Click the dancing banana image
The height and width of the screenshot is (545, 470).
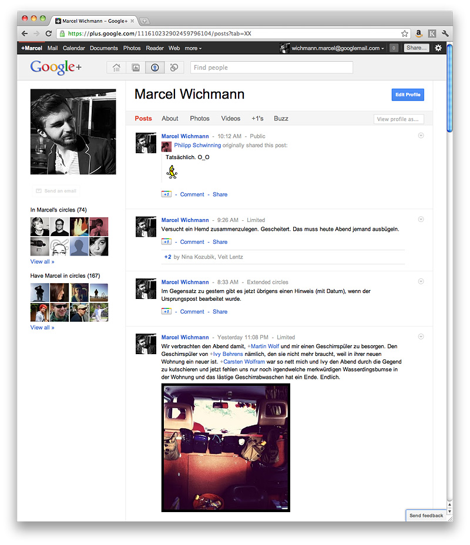click(x=172, y=171)
